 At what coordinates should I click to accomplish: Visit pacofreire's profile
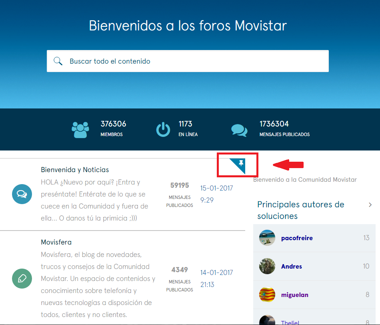click(x=297, y=238)
